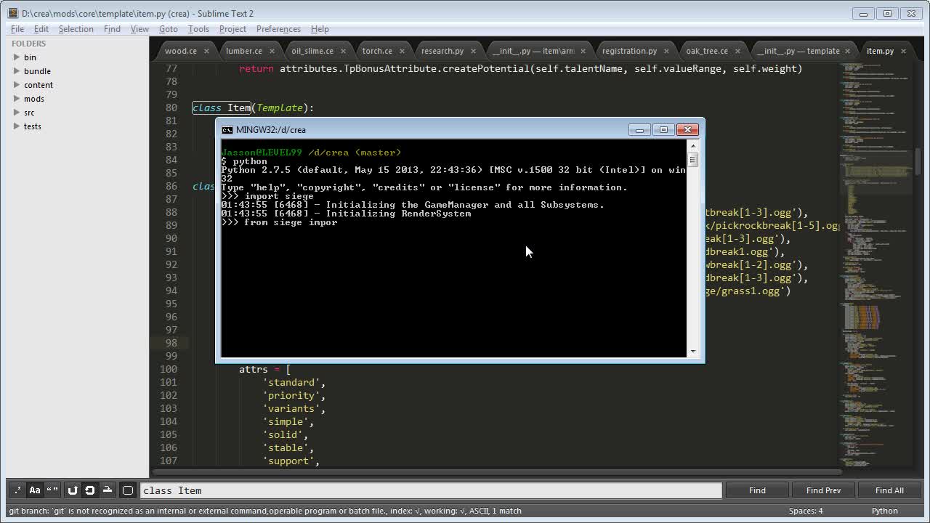Viewport: 930px width, 523px height.
Task: Toggle case sensitive matching (Aa)
Action: click(x=34, y=490)
